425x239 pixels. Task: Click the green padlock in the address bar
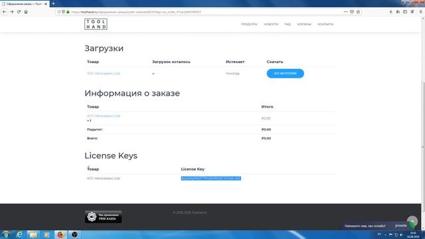(x=68, y=12)
